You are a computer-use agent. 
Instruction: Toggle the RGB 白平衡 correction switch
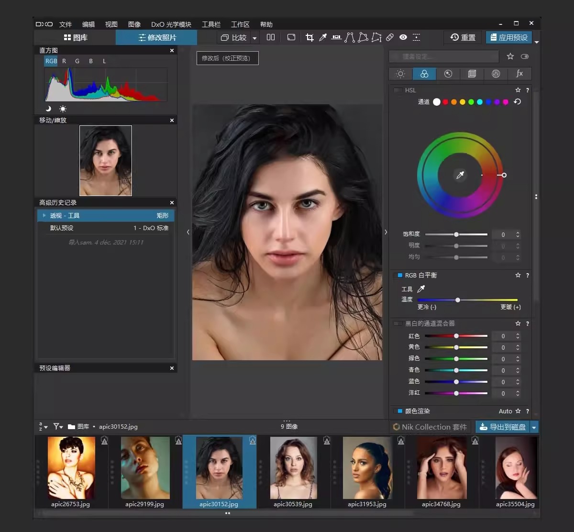click(400, 276)
